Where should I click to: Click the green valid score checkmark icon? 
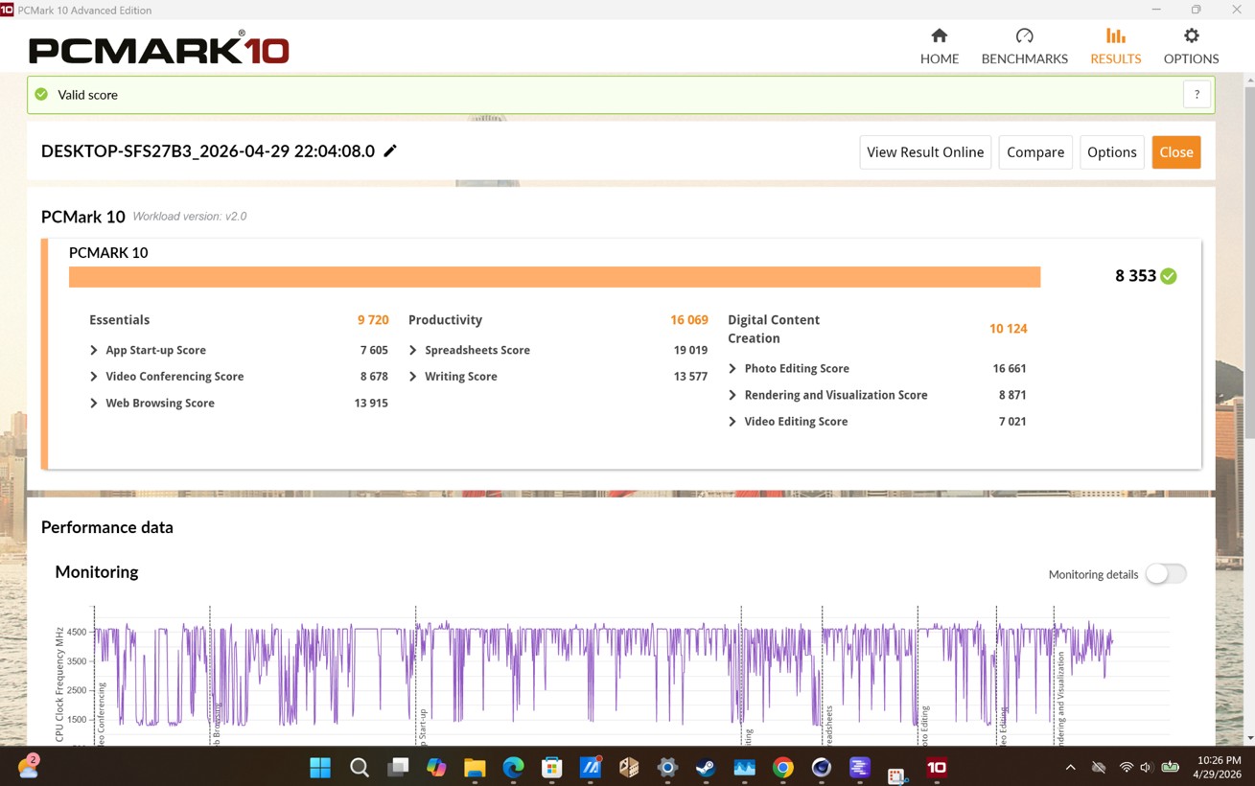pos(41,94)
